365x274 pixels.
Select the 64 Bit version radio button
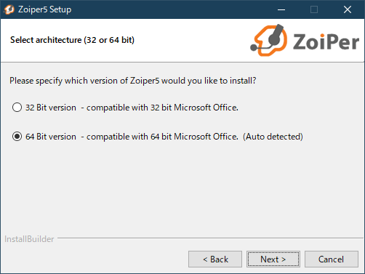click(17, 137)
